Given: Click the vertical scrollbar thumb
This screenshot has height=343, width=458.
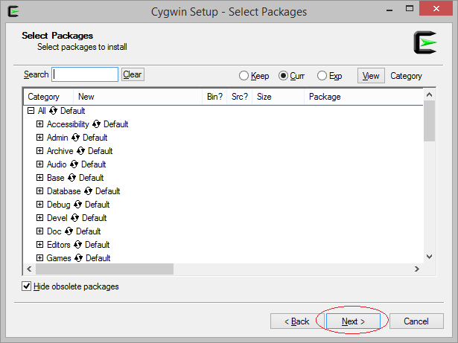Looking at the screenshot, I should (430, 121).
